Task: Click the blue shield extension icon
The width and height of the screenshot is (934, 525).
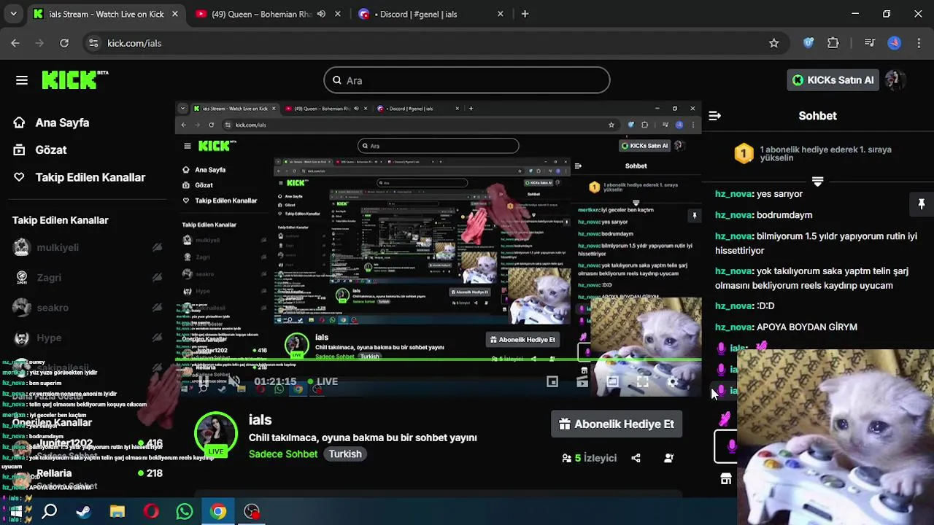Action: (x=808, y=43)
